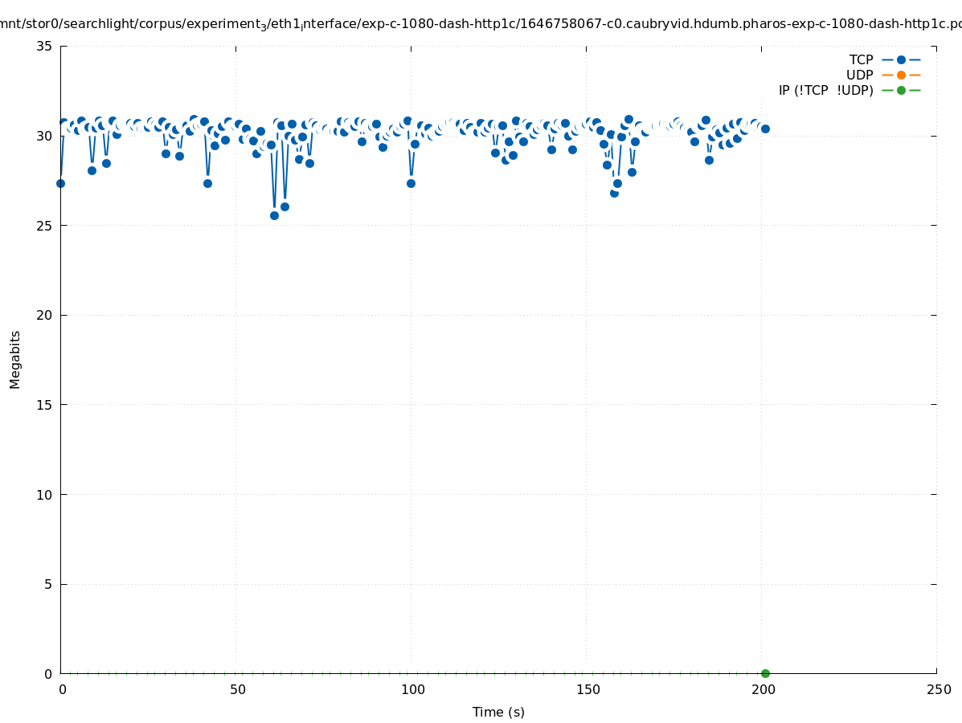Click the 150 tick label on x-axis
The width and height of the screenshot is (962, 723).
(587, 689)
